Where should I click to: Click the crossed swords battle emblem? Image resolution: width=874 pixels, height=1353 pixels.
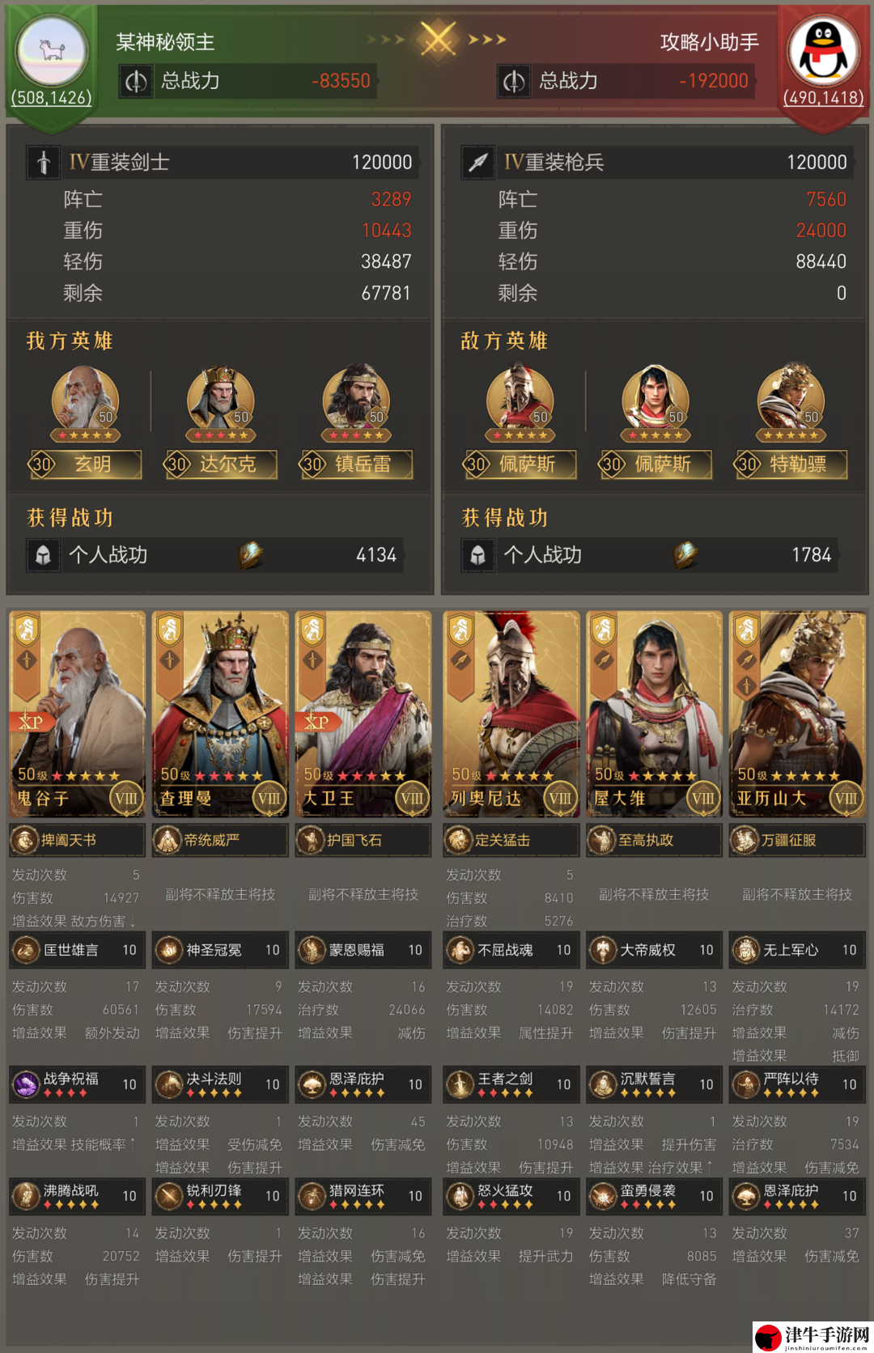(438, 39)
